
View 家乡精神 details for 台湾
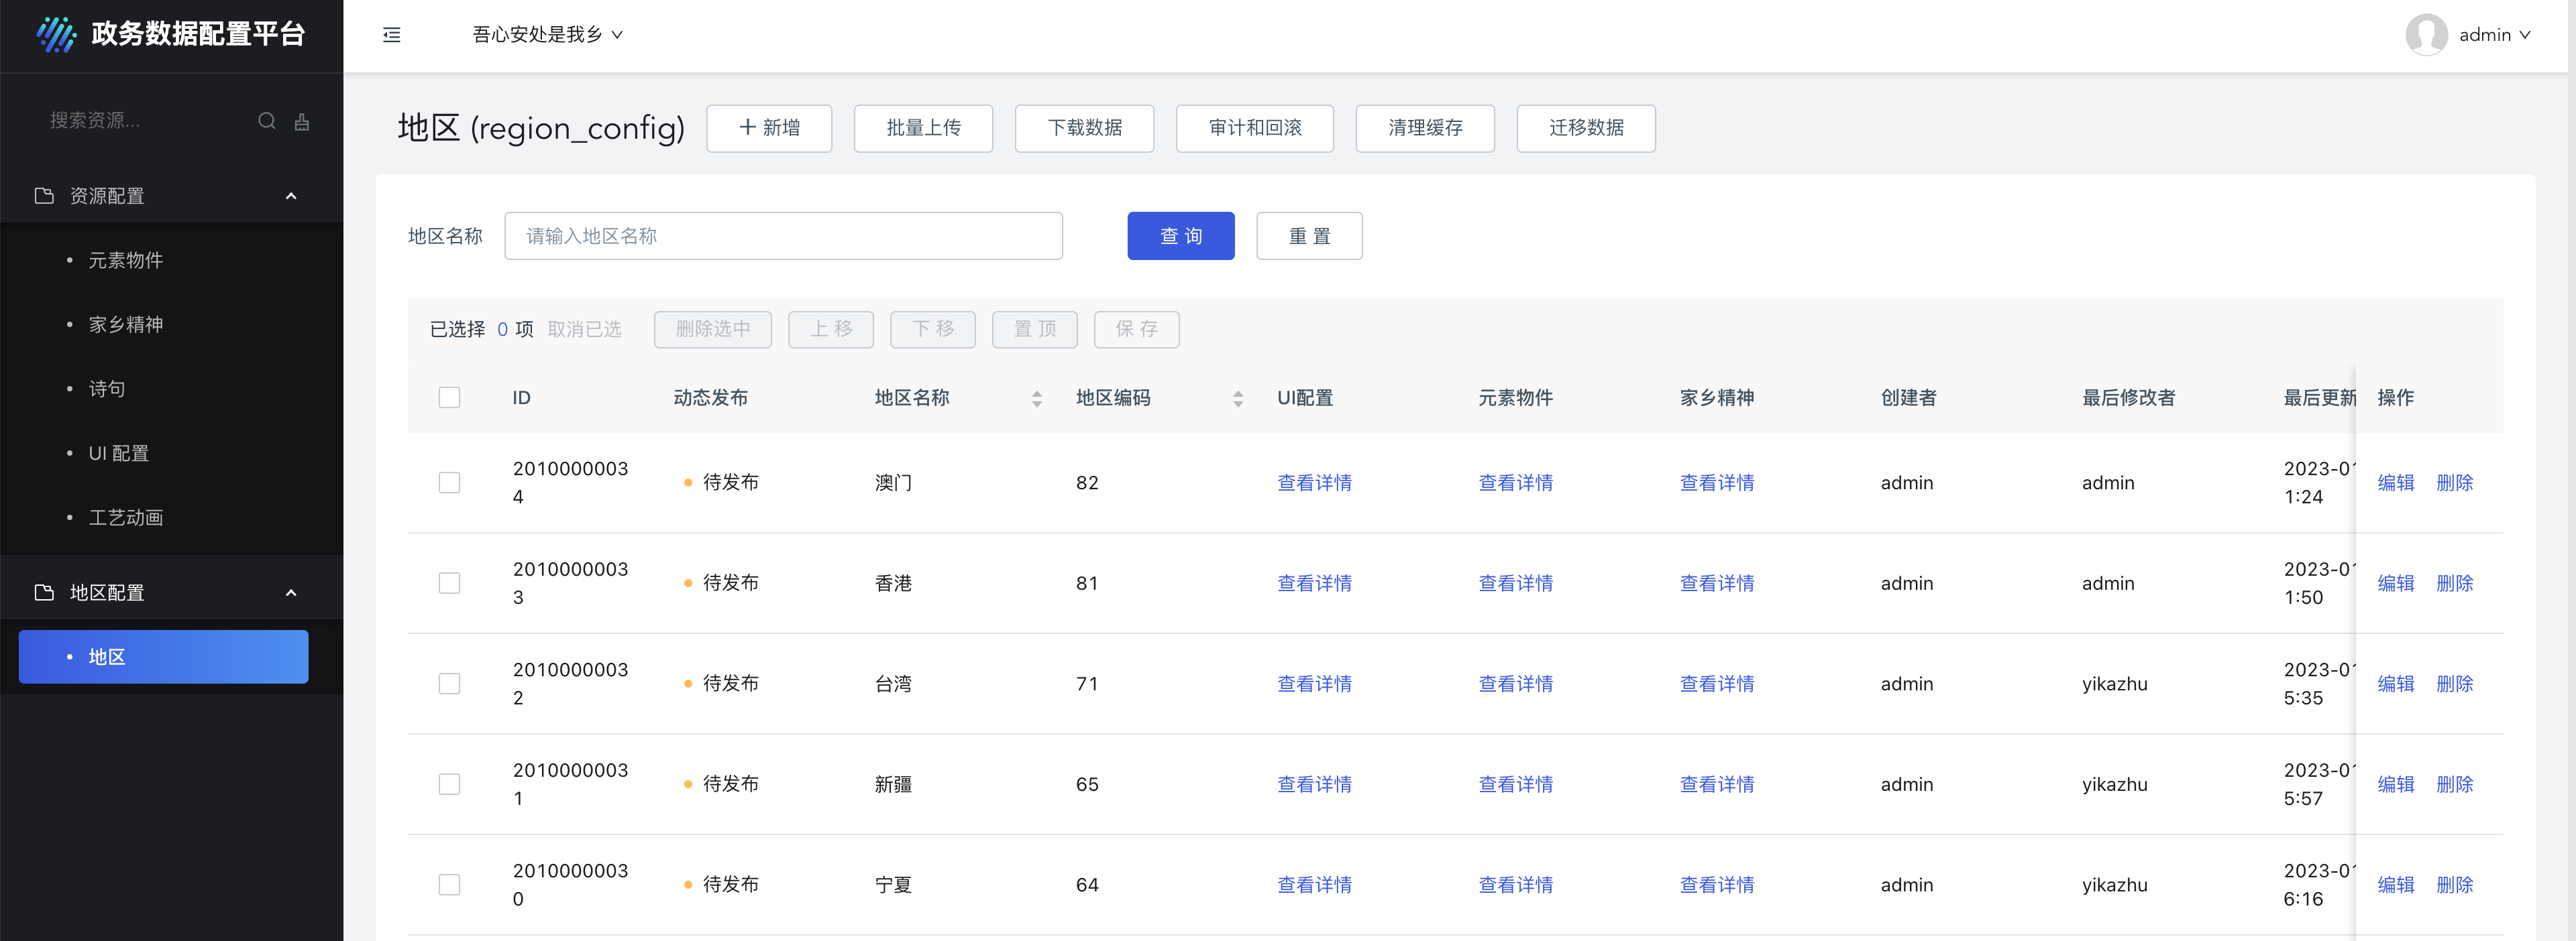[x=1717, y=683]
